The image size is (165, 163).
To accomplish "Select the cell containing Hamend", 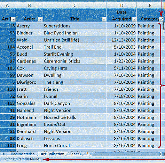I will (x=29, y=111).
